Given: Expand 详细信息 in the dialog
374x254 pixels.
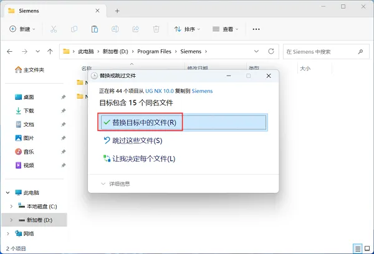Looking at the screenshot, I should pyautogui.click(x=115, y=184).
